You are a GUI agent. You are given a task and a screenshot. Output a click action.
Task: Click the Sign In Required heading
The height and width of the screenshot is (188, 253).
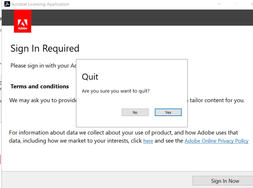click(45, 49)
